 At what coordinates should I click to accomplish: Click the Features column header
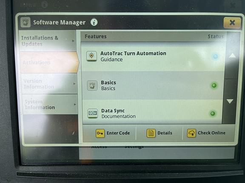tap(96, 36)
